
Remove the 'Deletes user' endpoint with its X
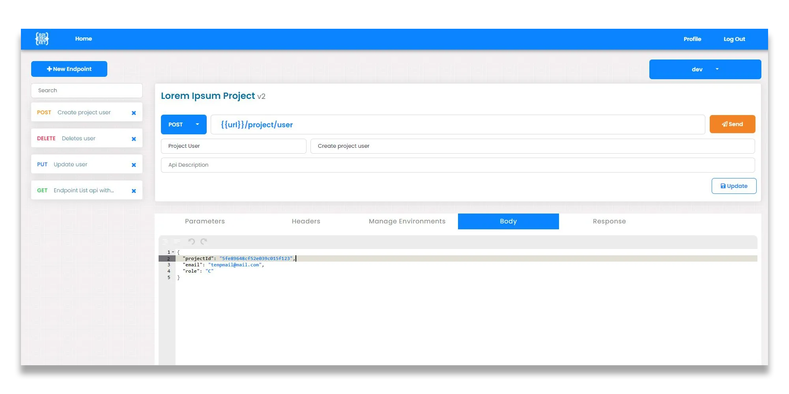(x=133, y=139)
